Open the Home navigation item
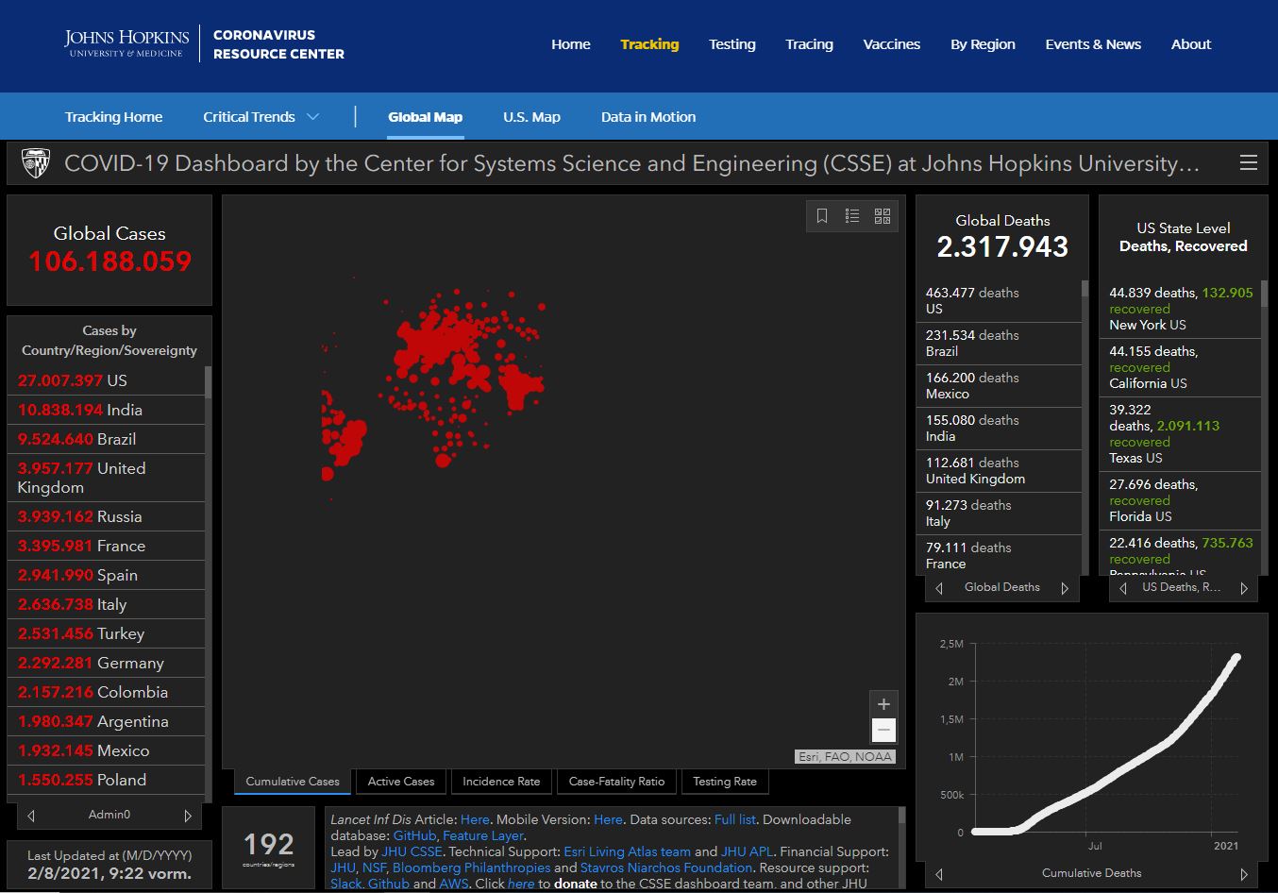The height and width of the screenshot is (893, 1278). point(571,44)
